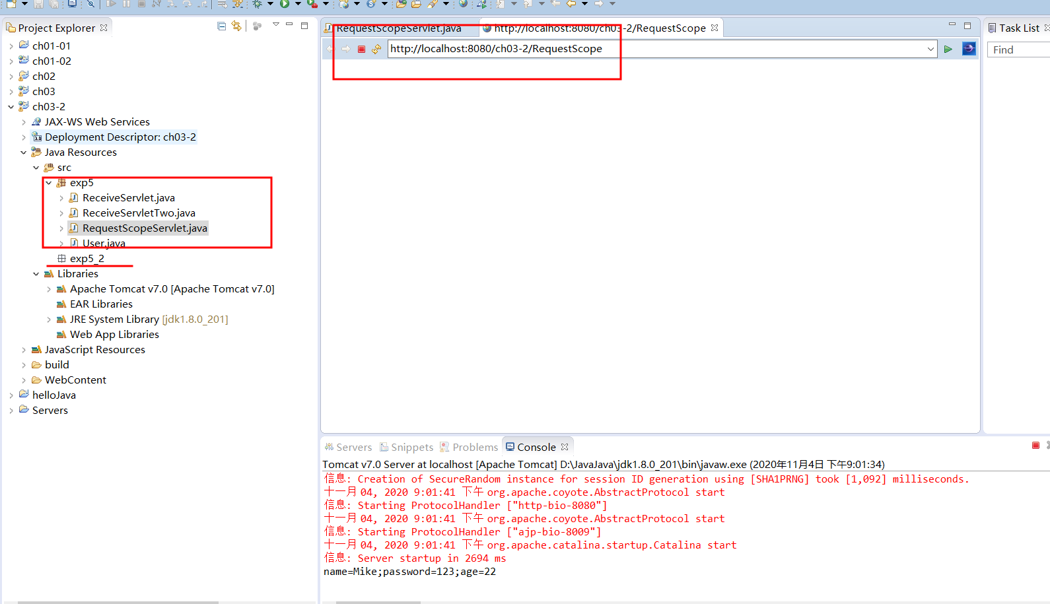Open the URL history dropdown arrow

point(930,49)
